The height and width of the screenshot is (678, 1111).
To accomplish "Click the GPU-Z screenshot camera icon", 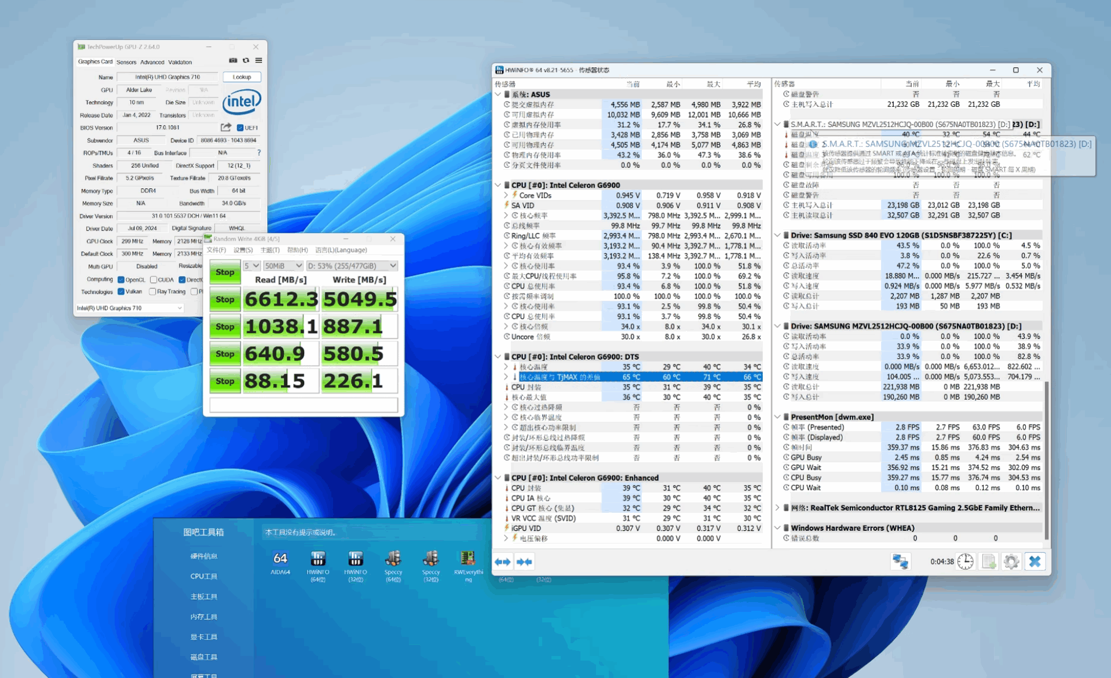I will pos(233,60).
